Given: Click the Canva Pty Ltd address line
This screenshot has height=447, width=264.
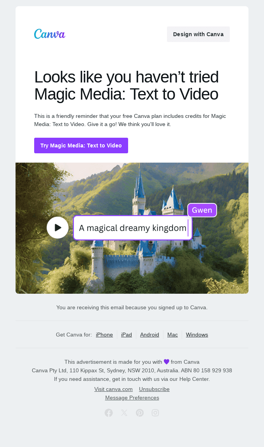Looking at the screenshot, I should click(132, 370).
